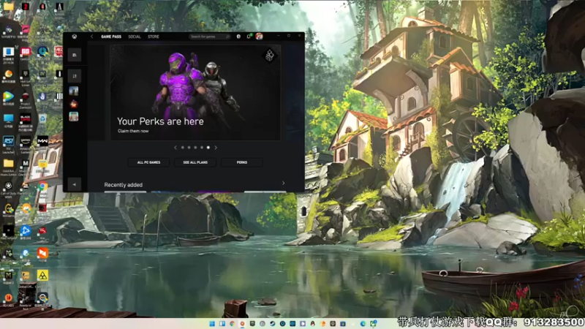Select the first game thumbnail in the sidebar
This screenshot has width=585, height=329.
[x=74, y=91]
